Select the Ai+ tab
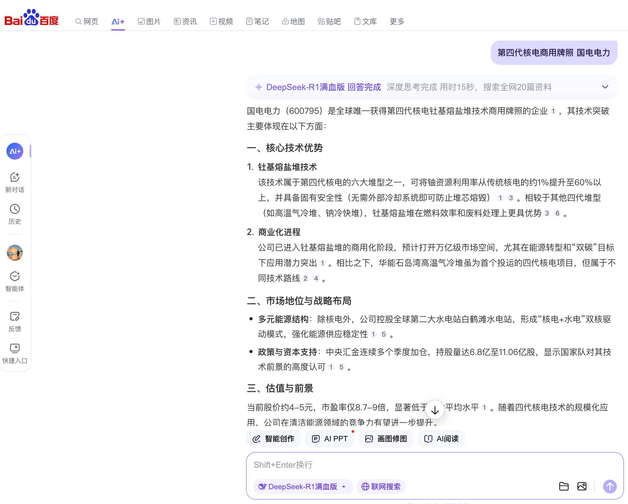 118,21
